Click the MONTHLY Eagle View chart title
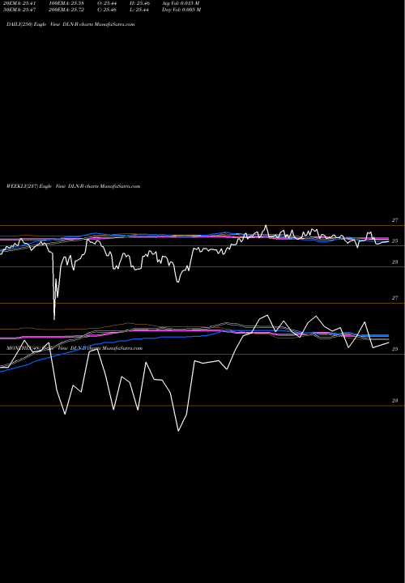This screenshot has width=405, height=583. [x=75, y=348]
